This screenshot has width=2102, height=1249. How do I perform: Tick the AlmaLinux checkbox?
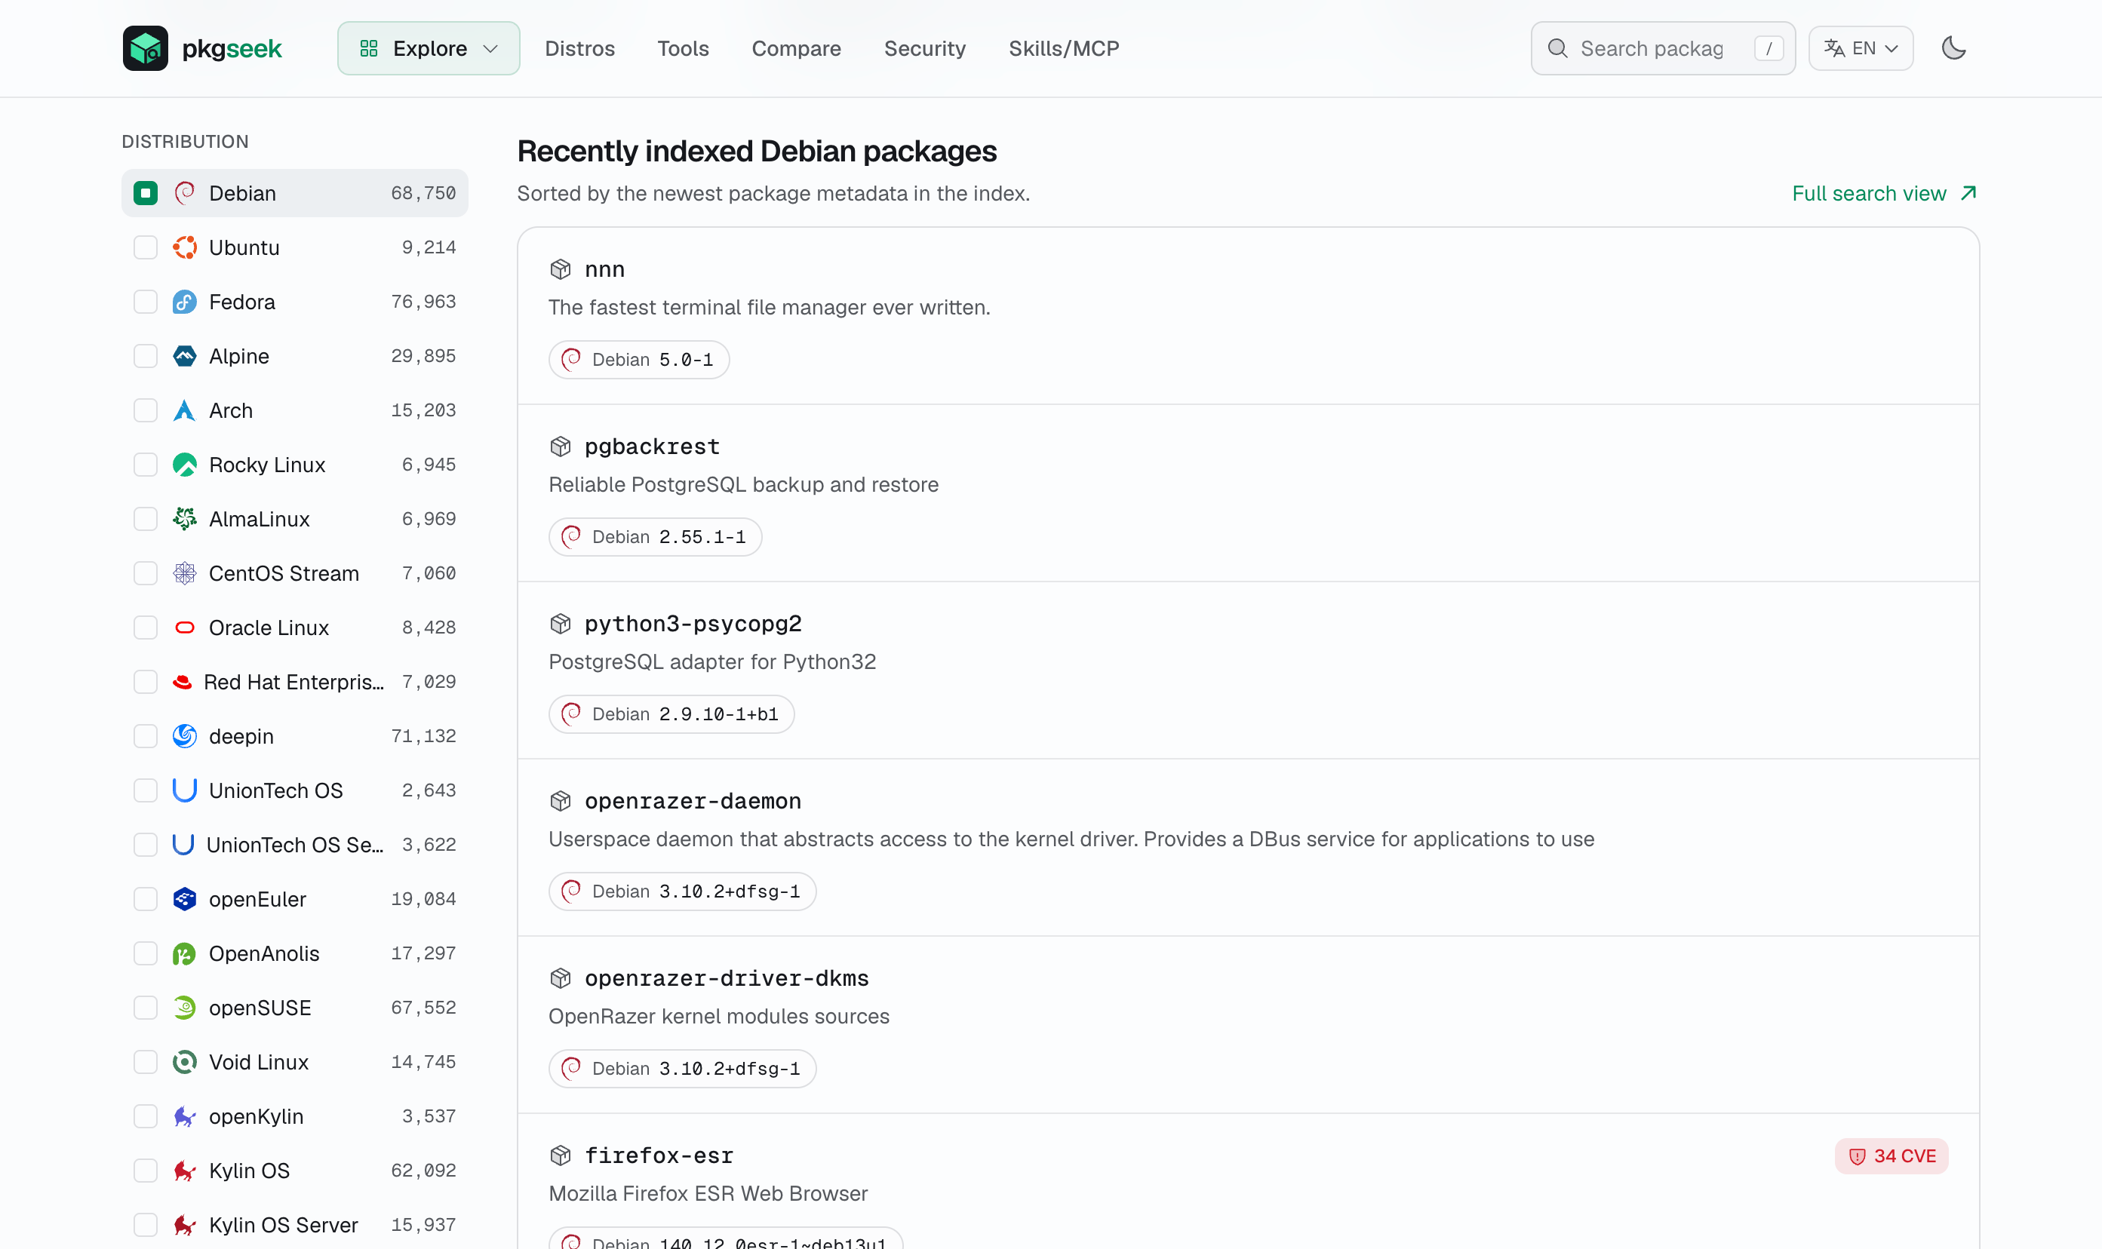pos(146,518)
